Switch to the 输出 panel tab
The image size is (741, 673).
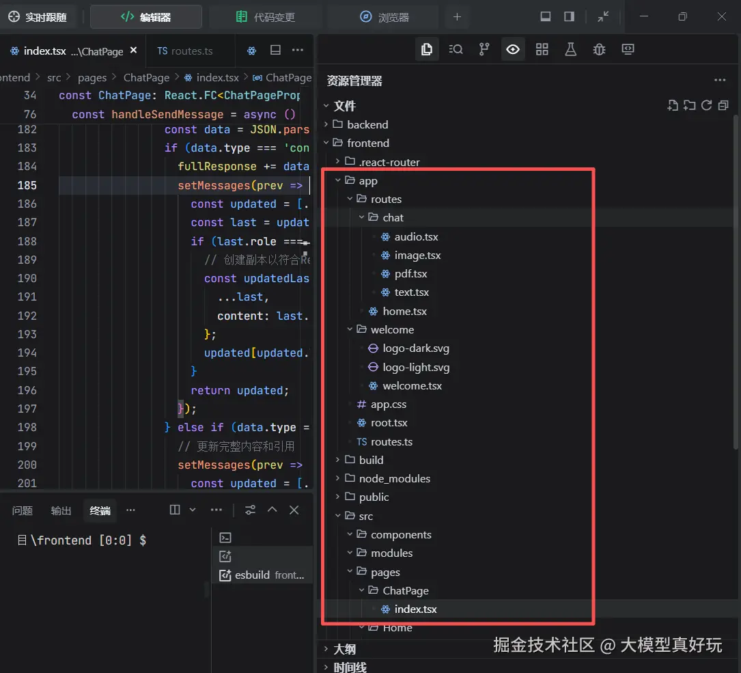click(61, 510)
